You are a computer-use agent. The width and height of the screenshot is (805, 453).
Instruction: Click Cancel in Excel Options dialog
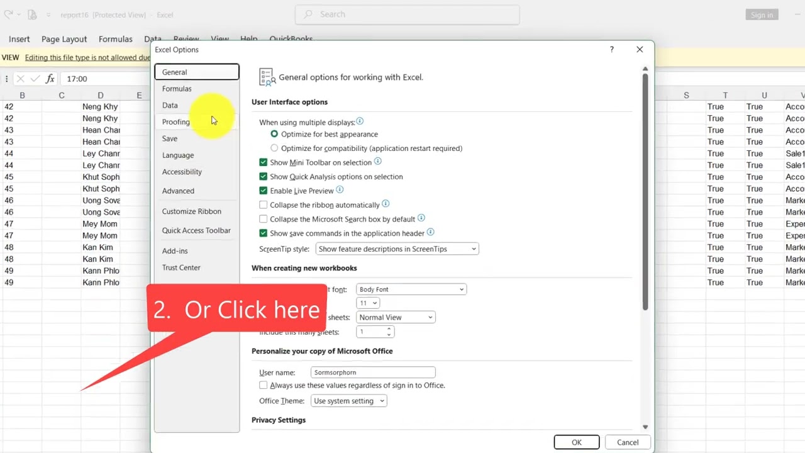pos(628,442)
